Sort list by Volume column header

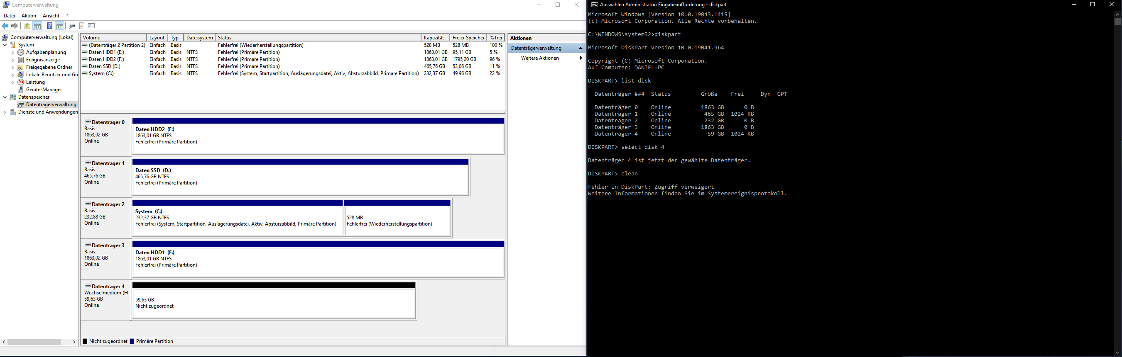(114, 38)
